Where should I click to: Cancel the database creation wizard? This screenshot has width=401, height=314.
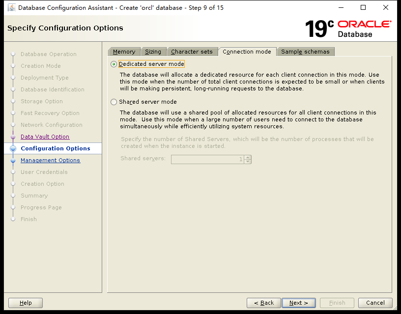[375, 303]
